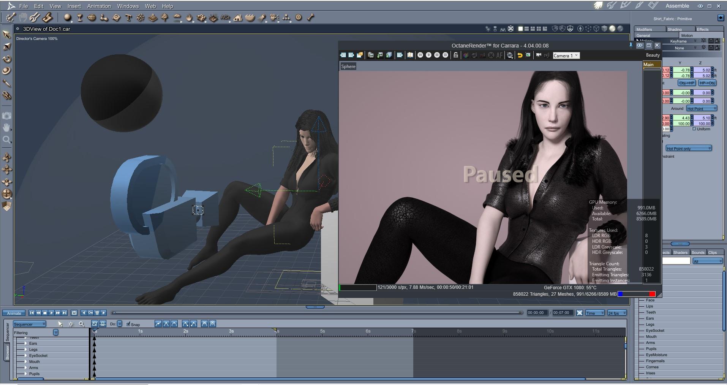Toggle the Uniform scaling checkbox
Image resolution: width=727 pixels, height=385 pixels.
[x=694, y=129]
